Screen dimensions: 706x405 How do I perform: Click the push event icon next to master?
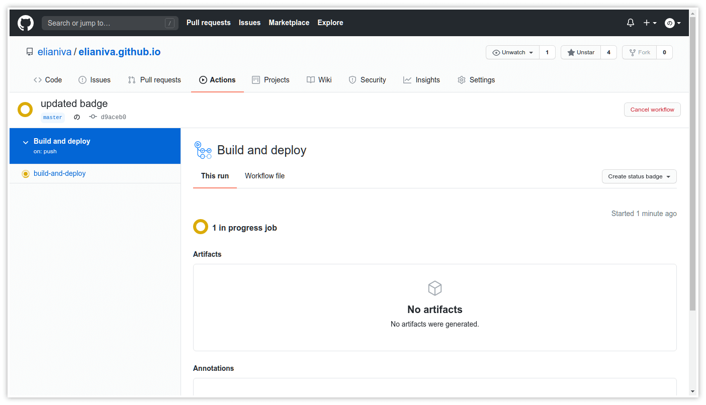[76, 117]
